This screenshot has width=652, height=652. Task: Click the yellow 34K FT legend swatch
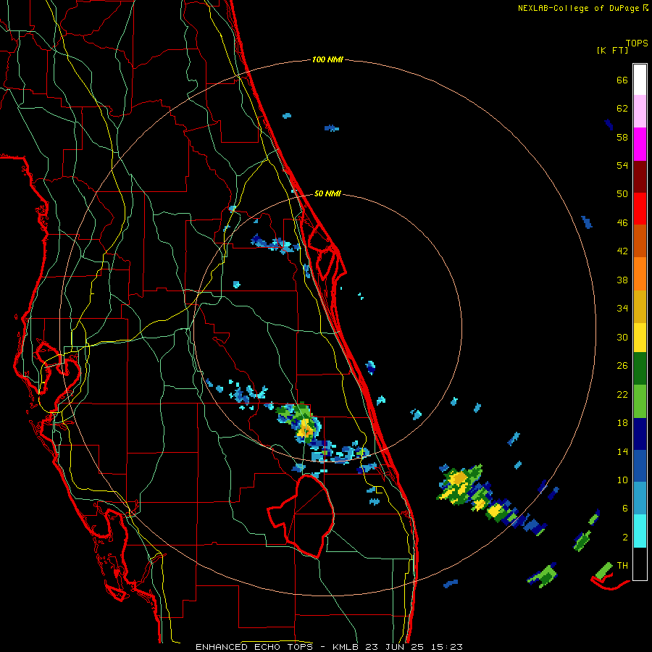tap(640, 338)
